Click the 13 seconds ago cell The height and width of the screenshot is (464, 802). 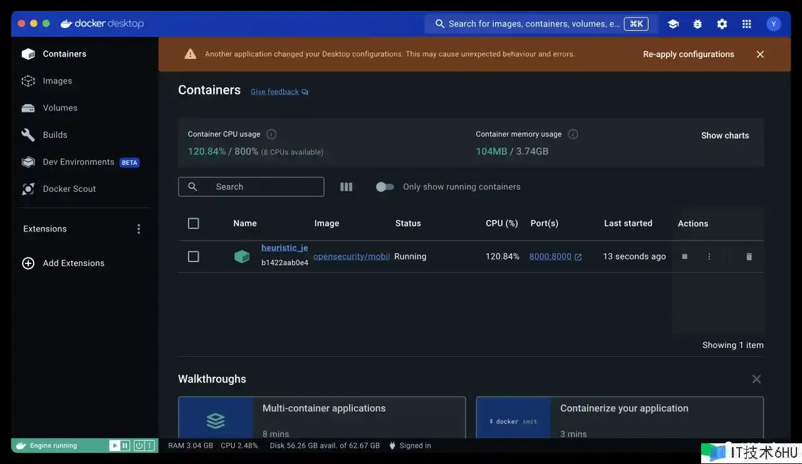[634, 256]
